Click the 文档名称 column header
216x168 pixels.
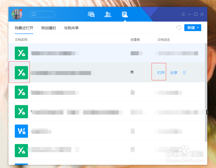[21, 40]
